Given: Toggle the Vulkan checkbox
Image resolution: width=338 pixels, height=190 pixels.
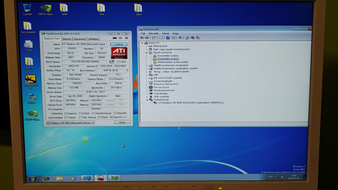Looking at the screenshot, I should pyautogui.click(x=66, y=117).
